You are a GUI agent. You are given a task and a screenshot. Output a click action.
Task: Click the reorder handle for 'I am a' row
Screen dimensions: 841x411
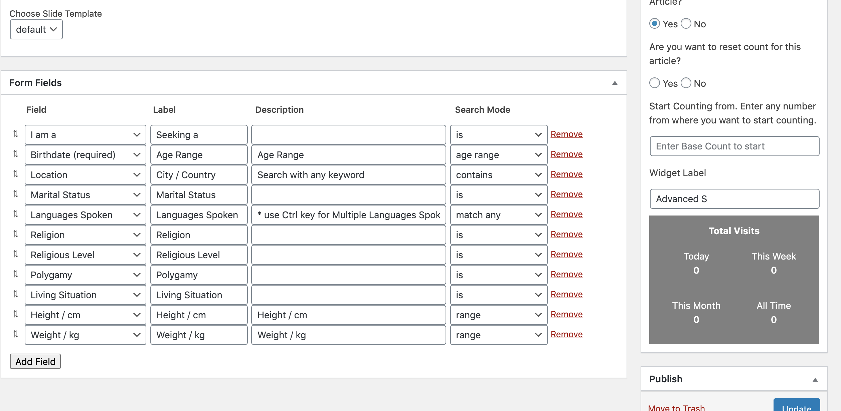(16, 134)
